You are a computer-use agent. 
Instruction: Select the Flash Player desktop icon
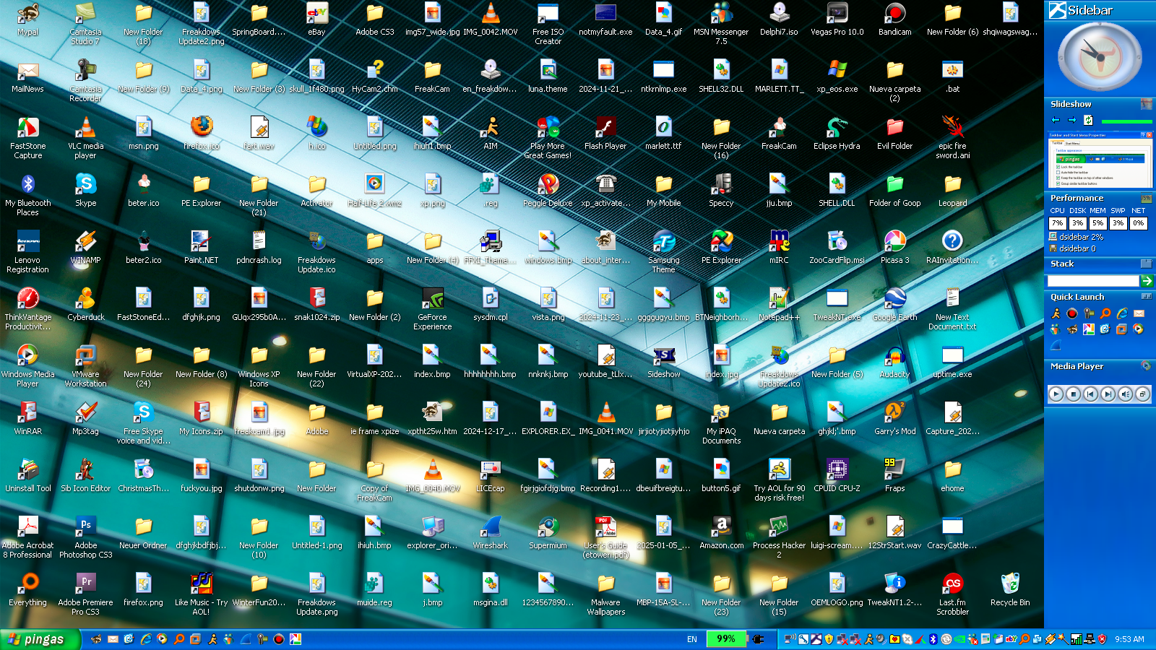pyautogui.click(x=605, y=134)
